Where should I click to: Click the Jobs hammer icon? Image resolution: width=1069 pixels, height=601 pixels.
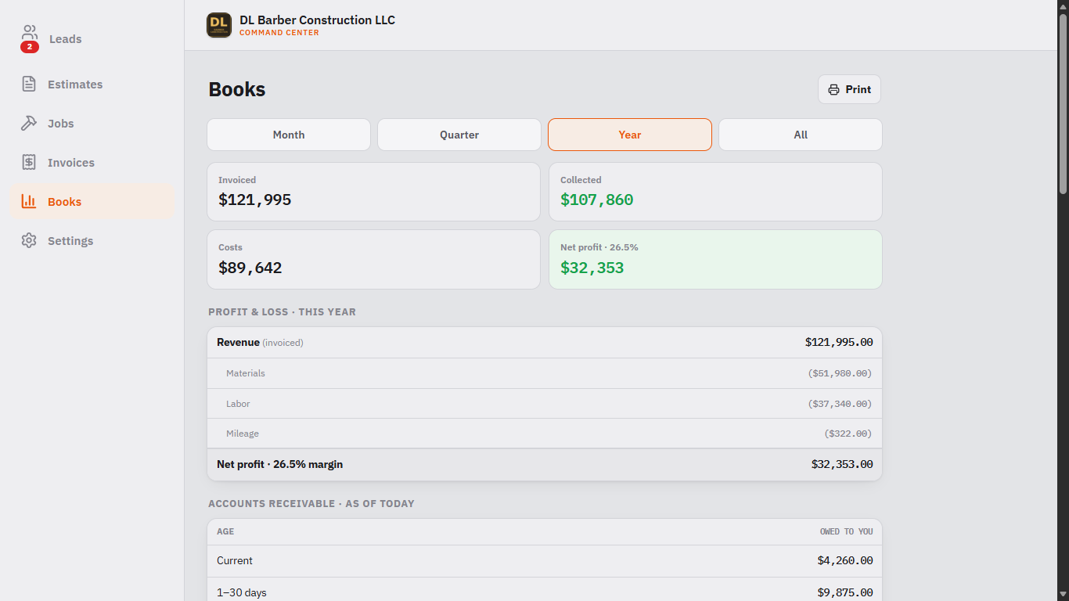coord(29,123)
